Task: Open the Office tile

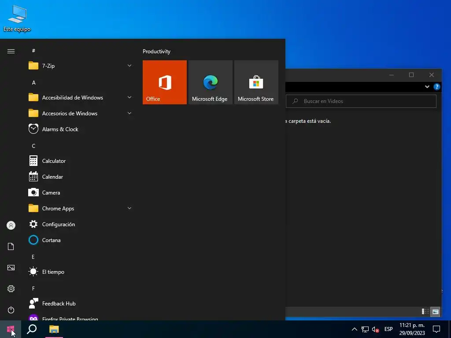Action: tap(165, 82)
